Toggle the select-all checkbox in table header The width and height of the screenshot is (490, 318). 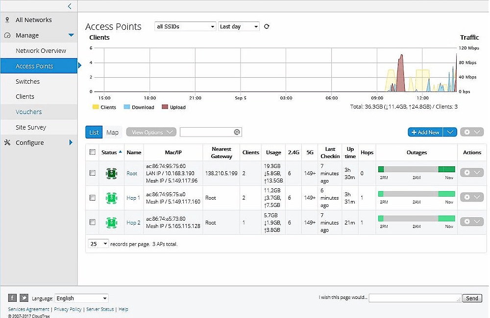click(x=93, y=152)
